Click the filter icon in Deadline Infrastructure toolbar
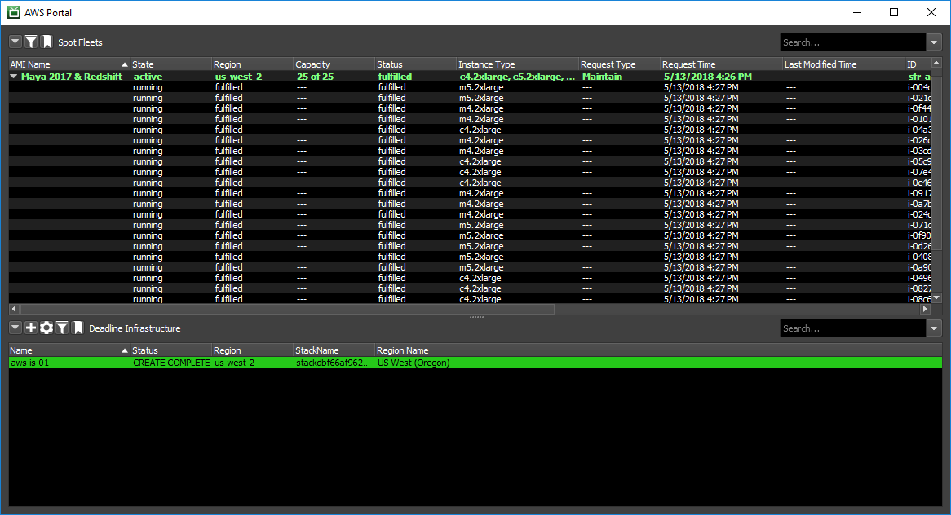The width and height of the screenshot is (951, 515). tap(62, 328)
